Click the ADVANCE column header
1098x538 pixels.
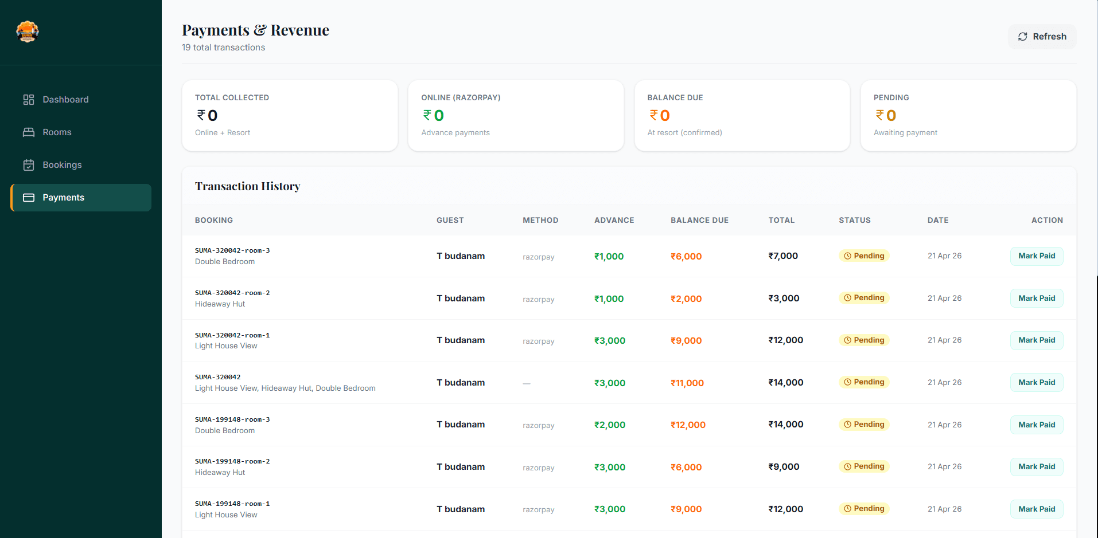point(614,220)
